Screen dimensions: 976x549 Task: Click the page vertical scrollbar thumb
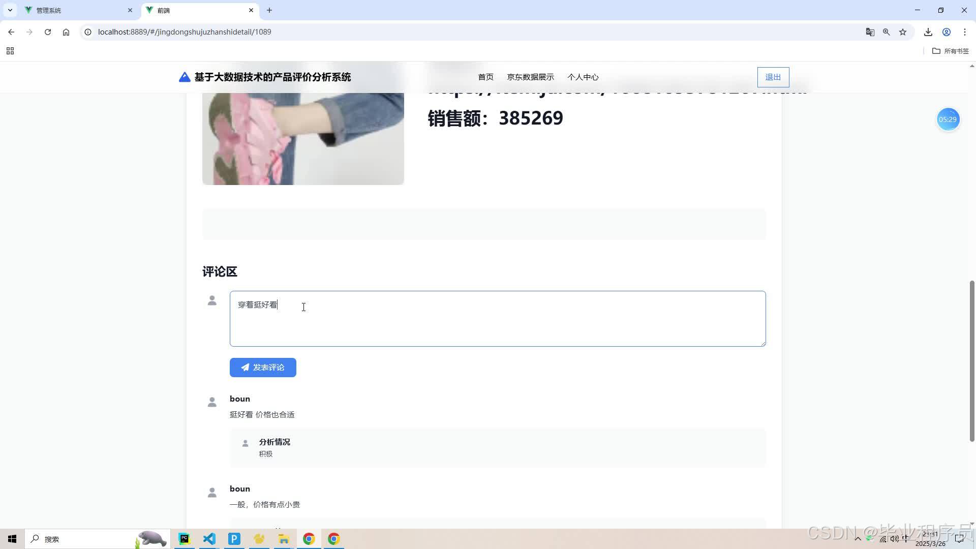pyautogui.click(x=972, y=361)
